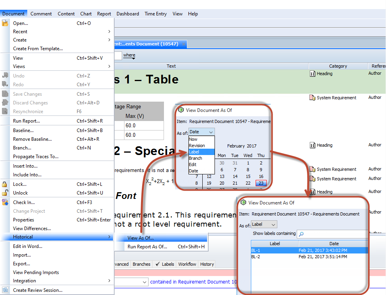Image resolution: width=386 pixels, height=295 pixels.
Task: Open the As of Date dropdown
Action: (x=201, y=132)
